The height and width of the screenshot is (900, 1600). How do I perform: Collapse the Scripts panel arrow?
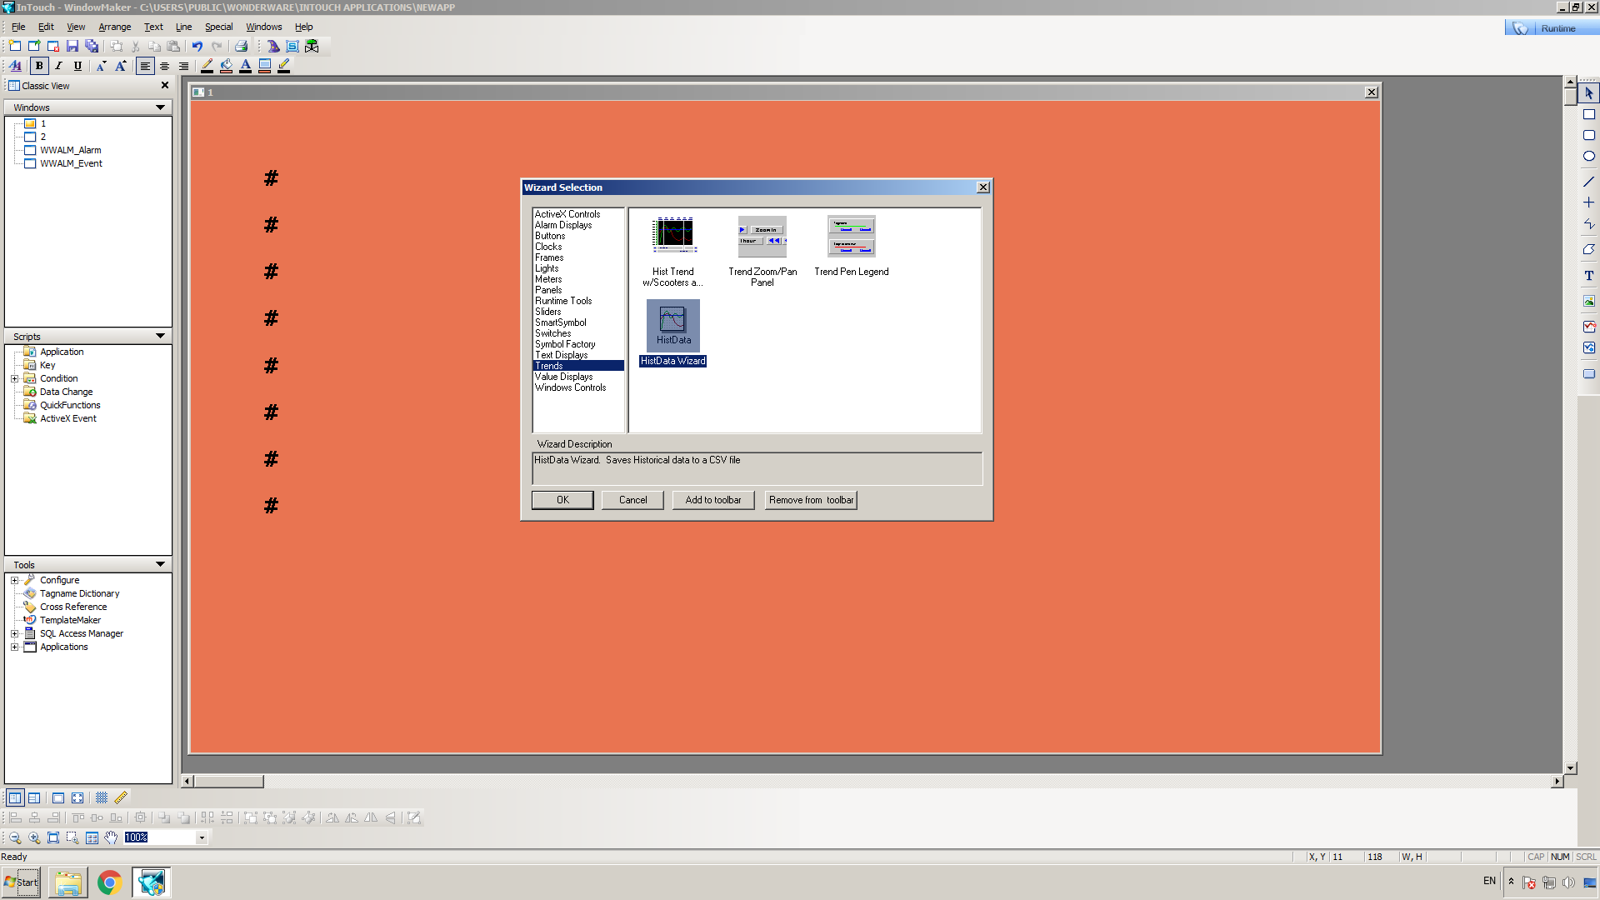(x=160, y=336)
